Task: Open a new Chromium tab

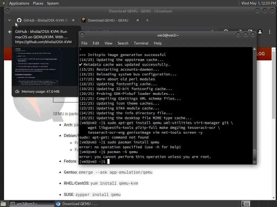Action: point(147,20)
